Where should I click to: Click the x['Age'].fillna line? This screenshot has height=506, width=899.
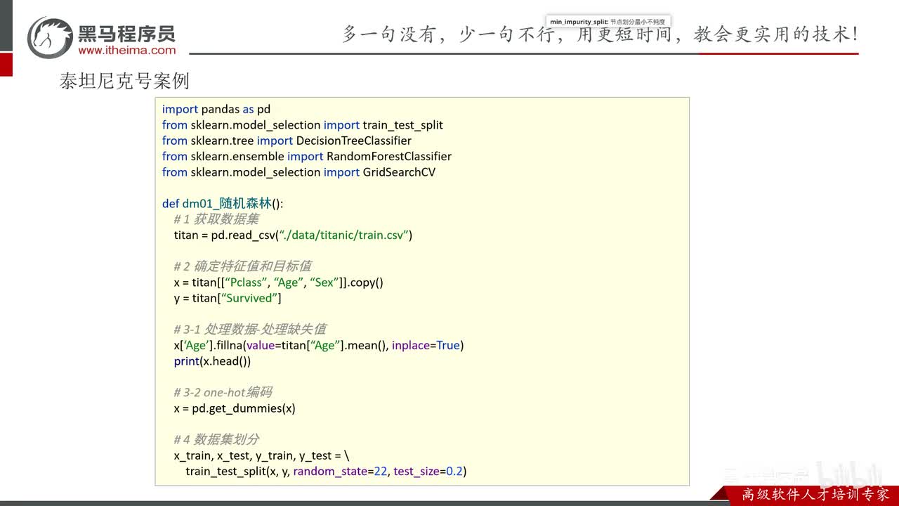pyautogui.click(x=319, y=345)
